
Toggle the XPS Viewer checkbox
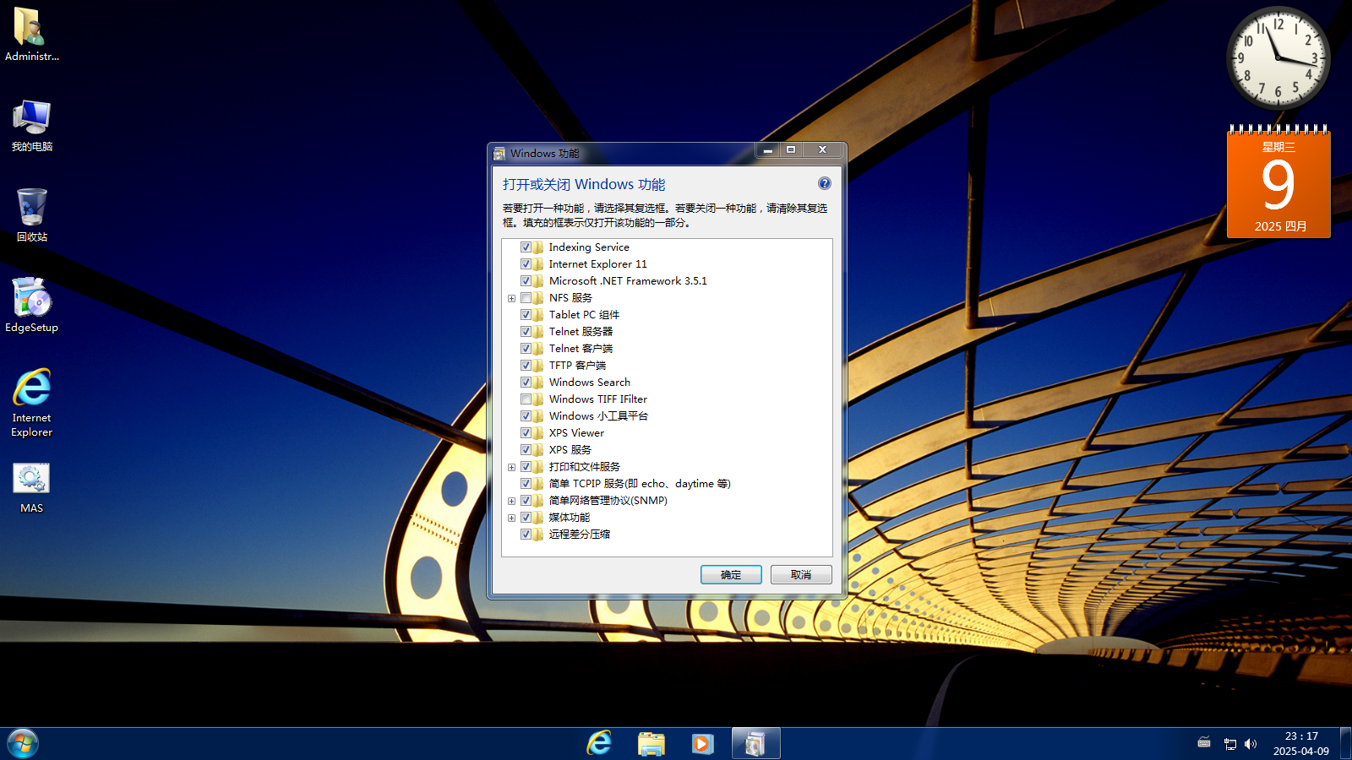click(526, 433)
